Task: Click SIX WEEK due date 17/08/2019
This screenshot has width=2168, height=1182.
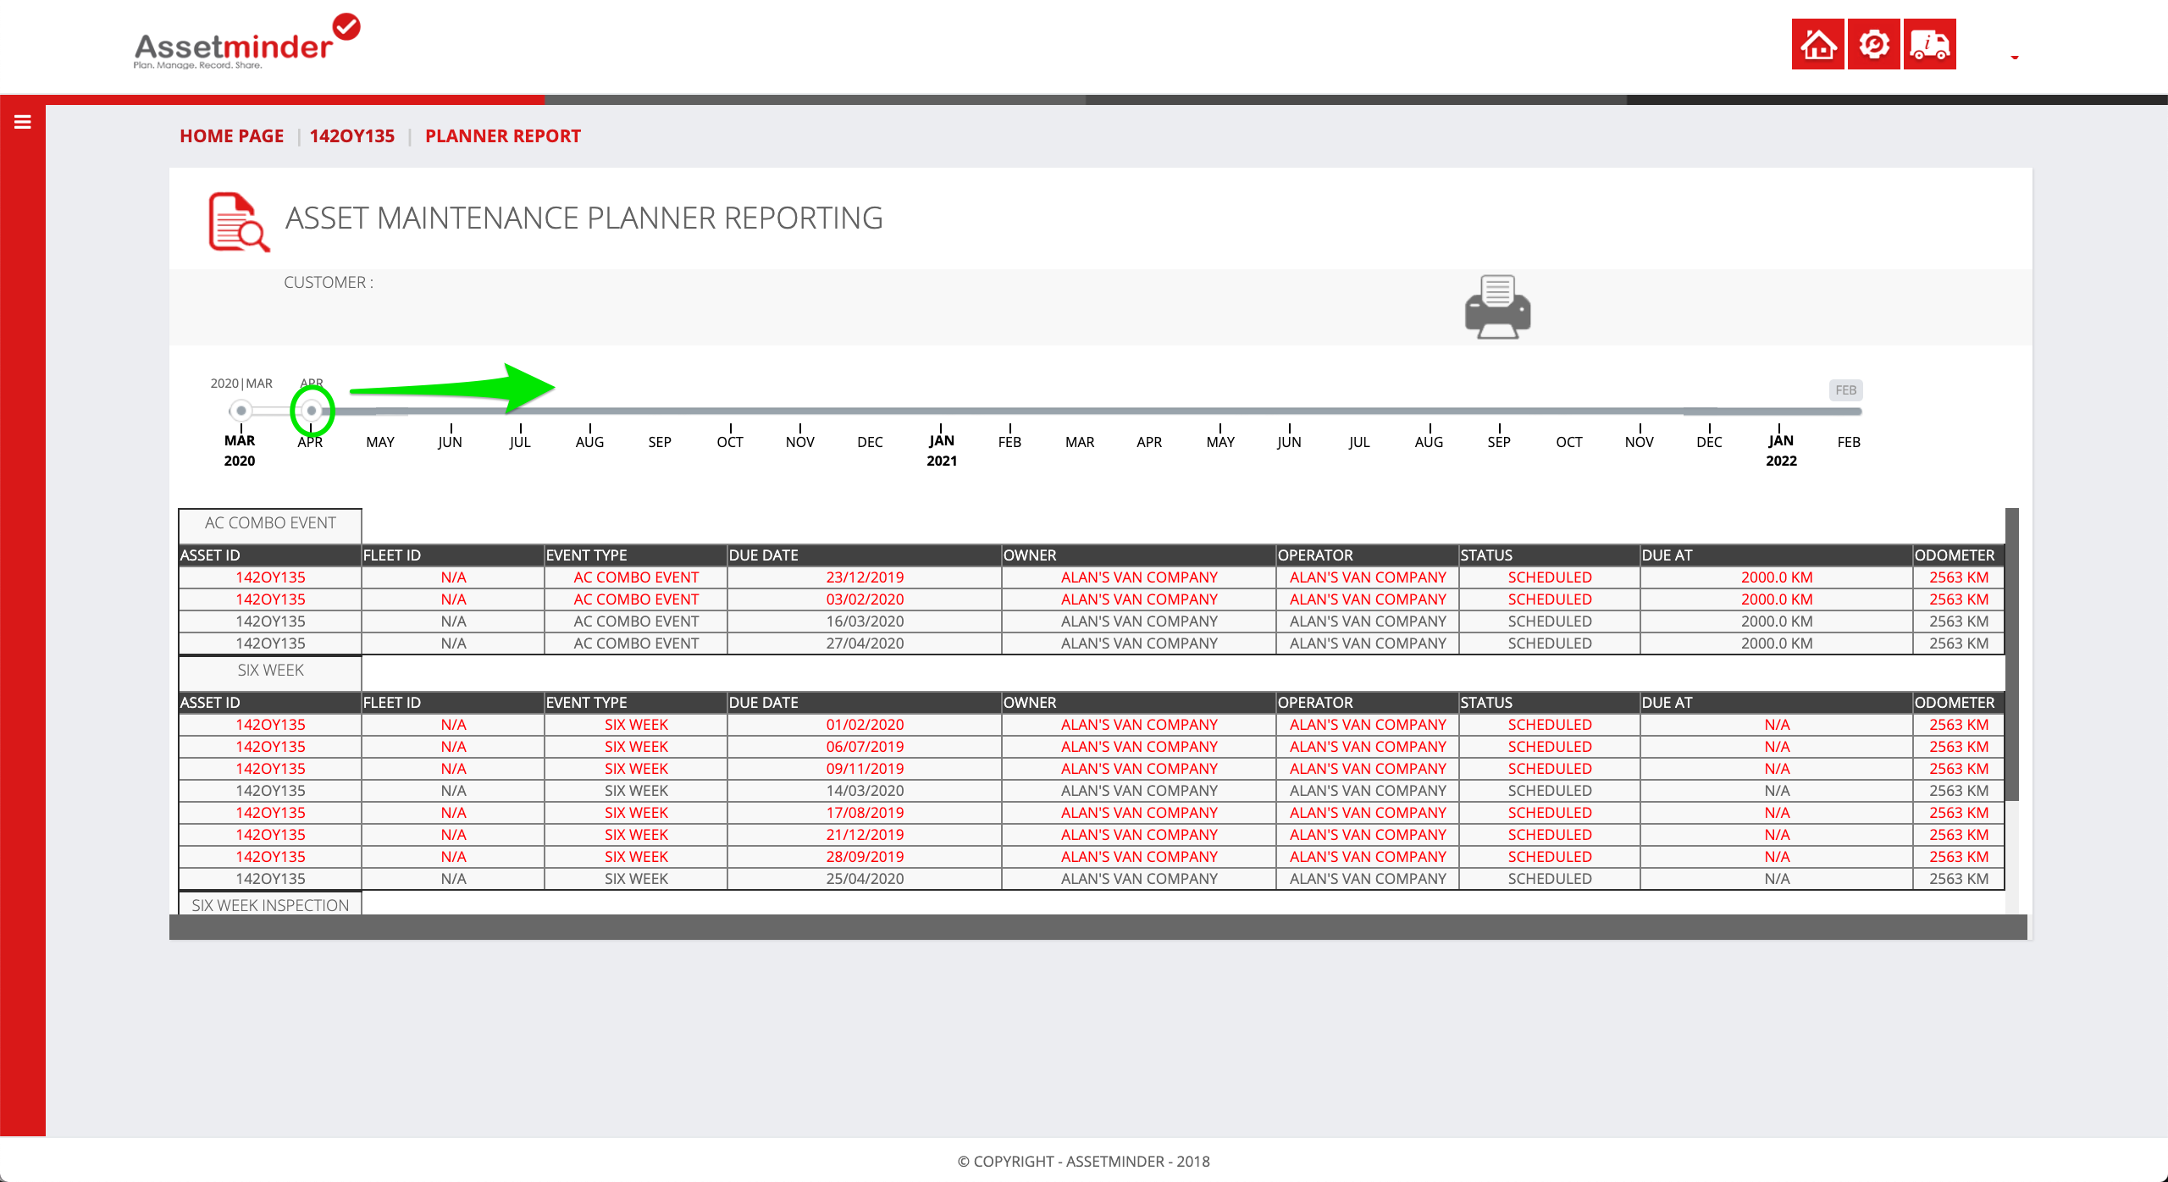Action: click(865, 813)
